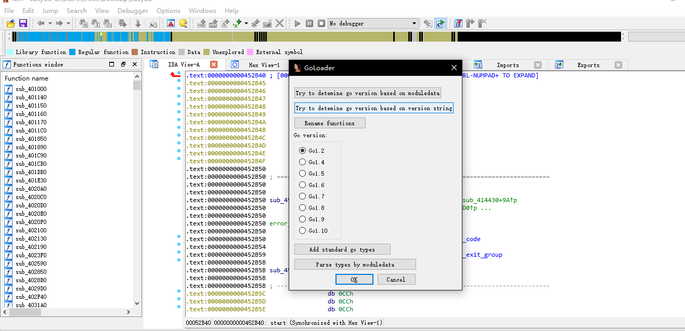Viewport: 685px width, 331px height.
Task: Click the green plus S structure icon
Action: tap(238, 23)
